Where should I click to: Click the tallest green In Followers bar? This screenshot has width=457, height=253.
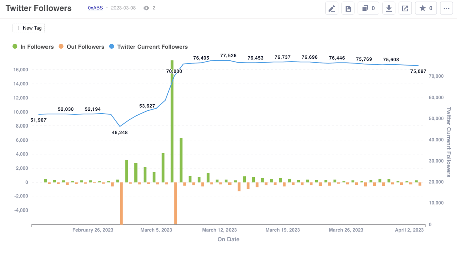point(172,121)
